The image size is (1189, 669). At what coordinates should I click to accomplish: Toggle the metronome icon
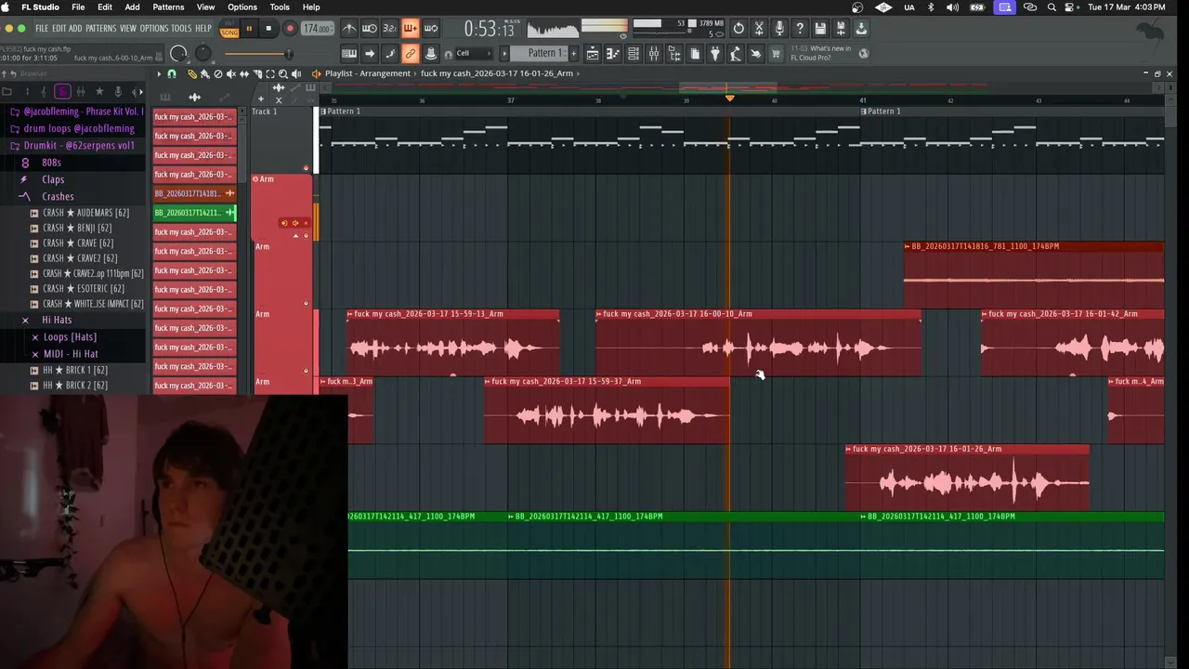[x=349, y=29]
